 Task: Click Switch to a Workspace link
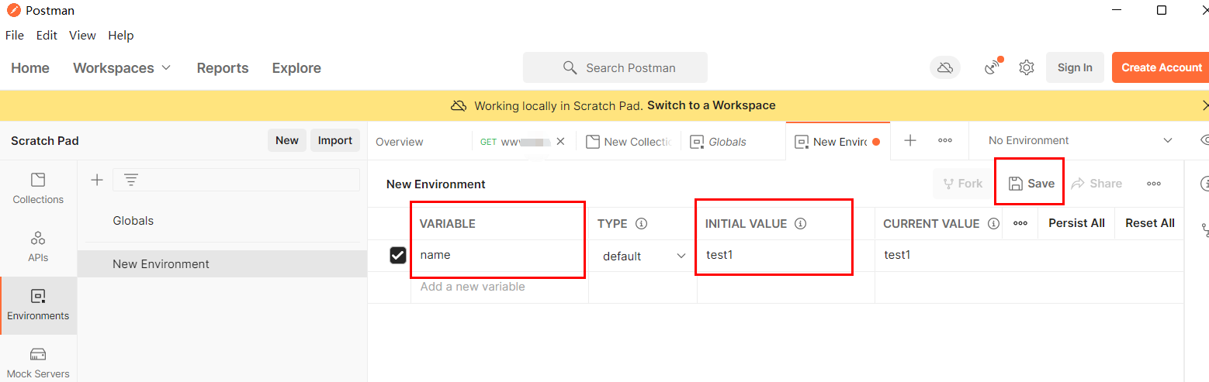[x=712, y=105]
